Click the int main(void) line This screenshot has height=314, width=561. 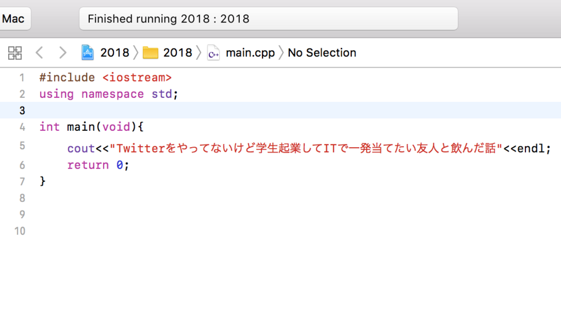click(91, 127)
